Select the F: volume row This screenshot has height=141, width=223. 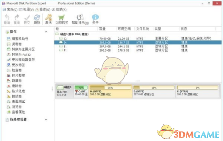pos(138,50)
